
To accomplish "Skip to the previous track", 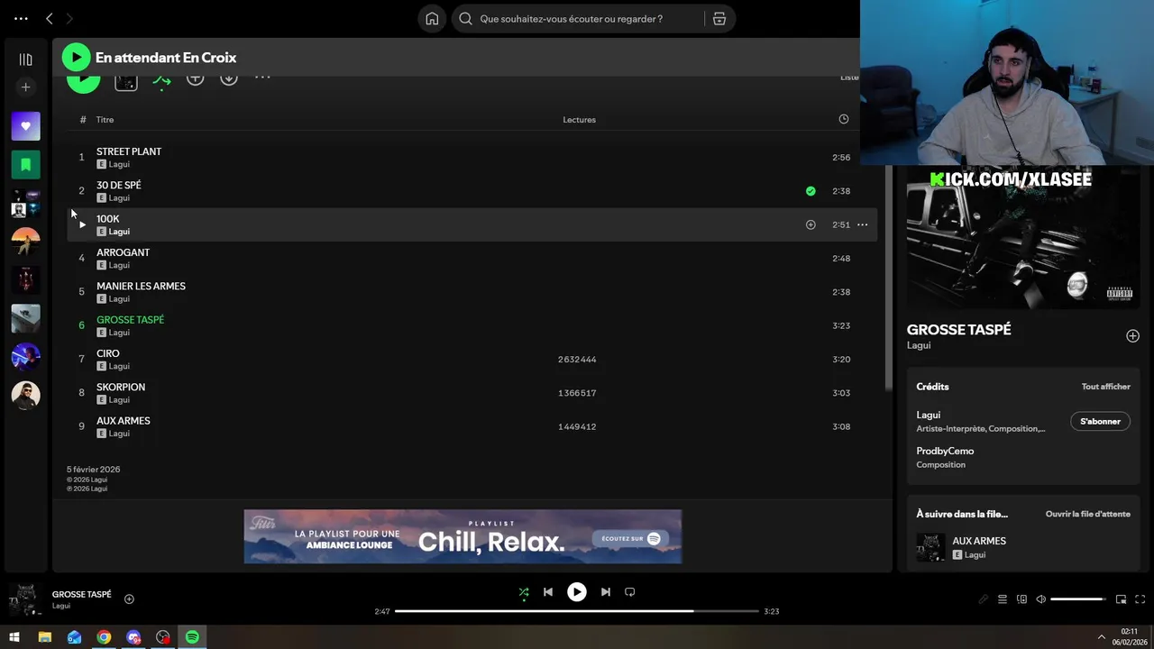I will pyautogui.click(x=548, y=592).
